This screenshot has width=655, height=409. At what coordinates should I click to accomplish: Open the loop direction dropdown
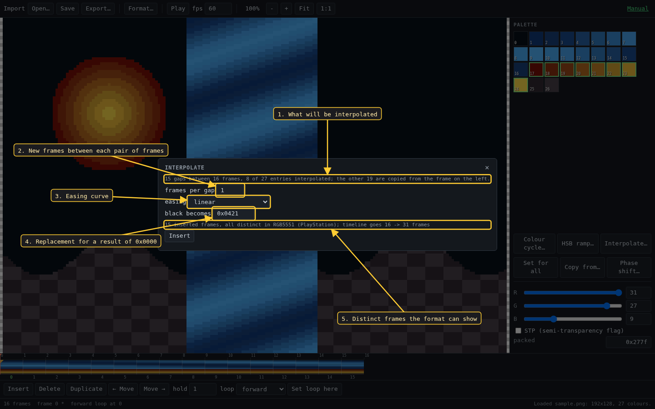[261, 389]
